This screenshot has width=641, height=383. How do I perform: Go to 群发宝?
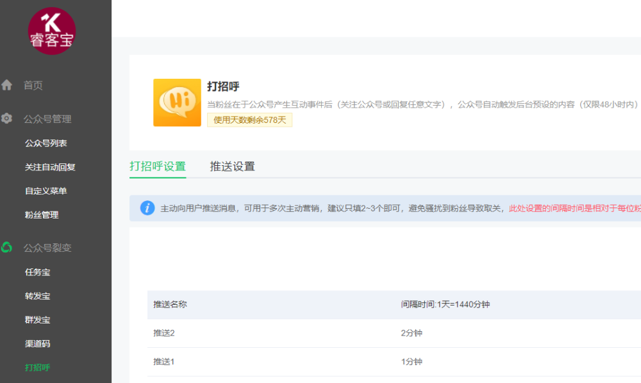pos(38,320)
